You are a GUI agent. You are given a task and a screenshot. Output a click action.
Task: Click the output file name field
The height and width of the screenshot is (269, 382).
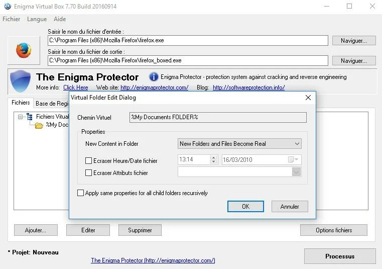188,60
